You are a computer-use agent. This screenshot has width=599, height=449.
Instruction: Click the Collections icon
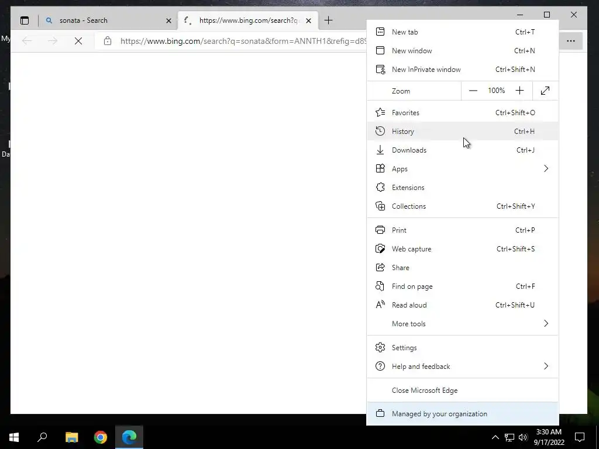click(380, 206)
